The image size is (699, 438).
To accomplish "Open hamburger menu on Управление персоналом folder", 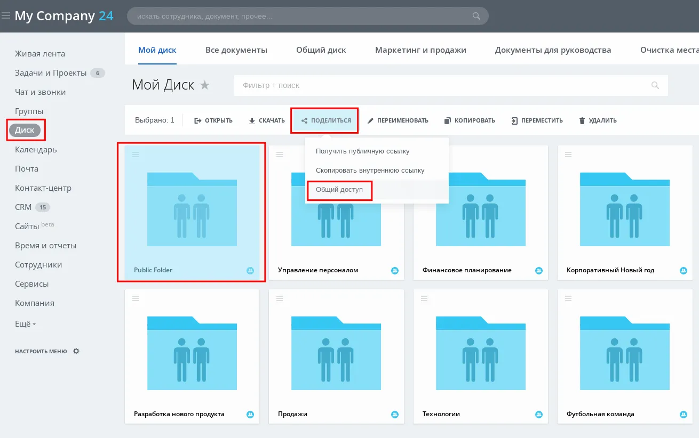I will [x=280, y=155].
